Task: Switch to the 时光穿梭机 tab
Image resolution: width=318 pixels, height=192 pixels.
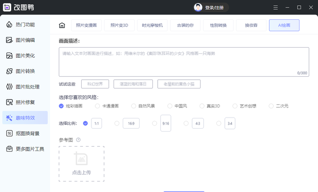Action: (152, 25)
